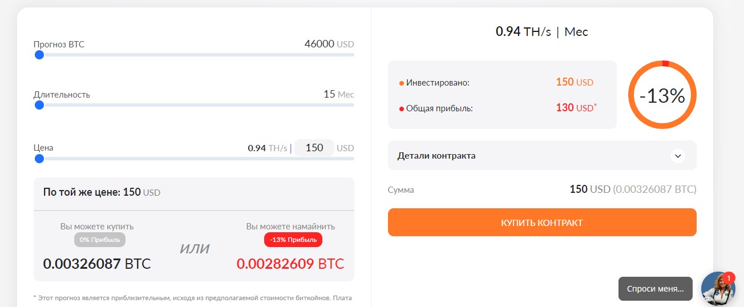This screenshot has height=307, width=744.
Task: Open the notification badge on chat avatar
Action: 729,278
